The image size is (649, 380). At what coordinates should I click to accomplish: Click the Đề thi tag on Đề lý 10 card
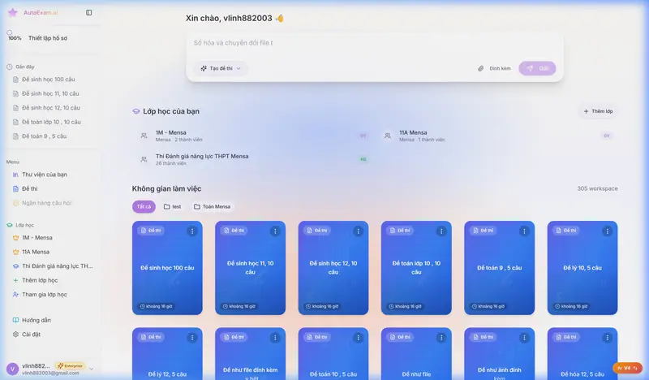(565, 231)
